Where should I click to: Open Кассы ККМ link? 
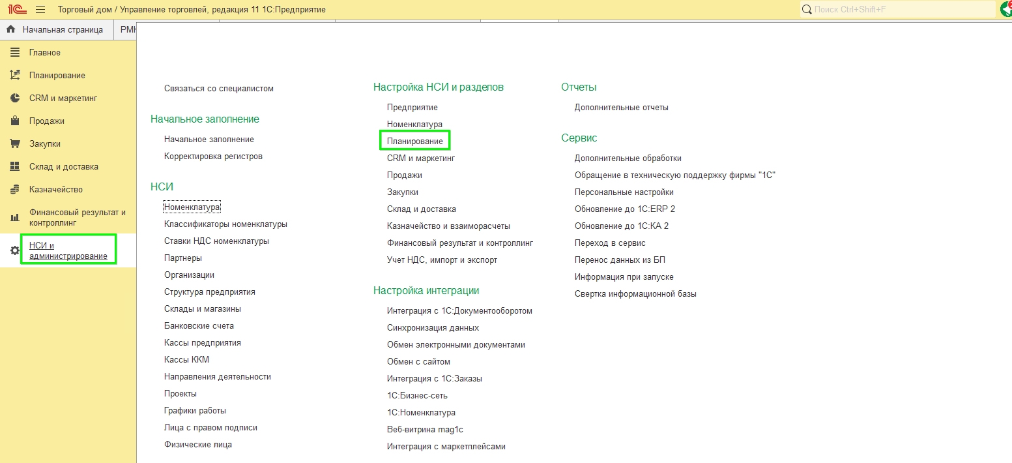click(186, 359)
